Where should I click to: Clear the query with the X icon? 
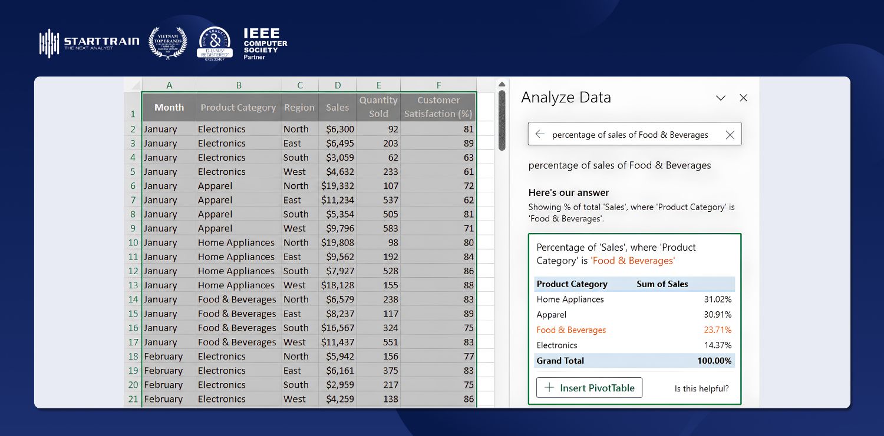coord(730,135)
